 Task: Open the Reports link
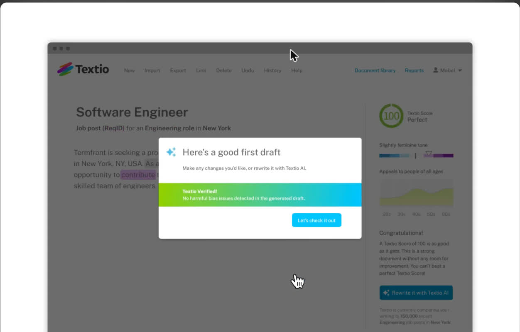point(414,71)
